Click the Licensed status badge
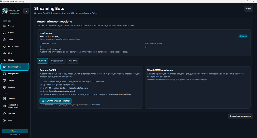Screen dimensions: 257x138 click(15, 131)
